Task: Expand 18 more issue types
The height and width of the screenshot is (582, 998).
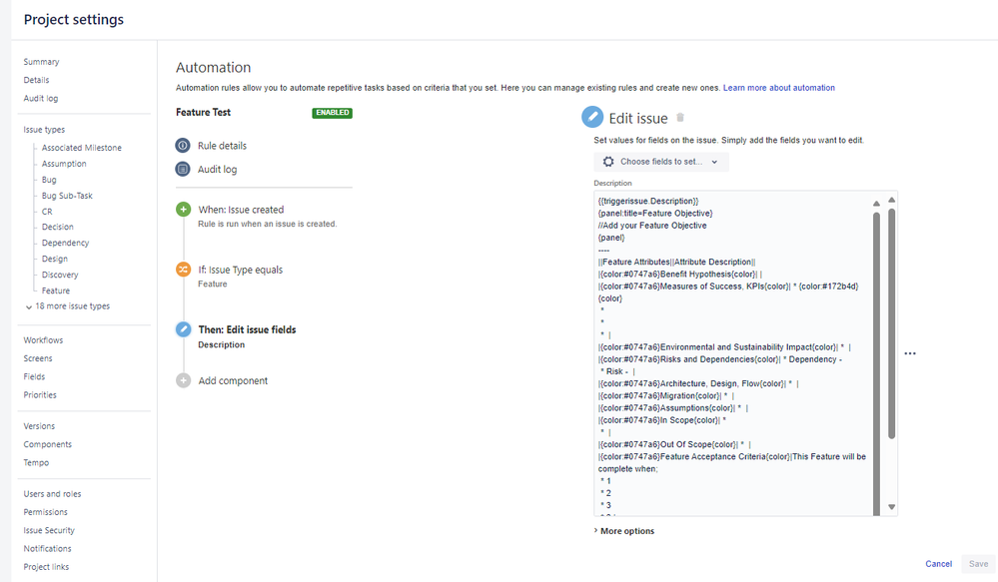Action: (x=68, y=306)
